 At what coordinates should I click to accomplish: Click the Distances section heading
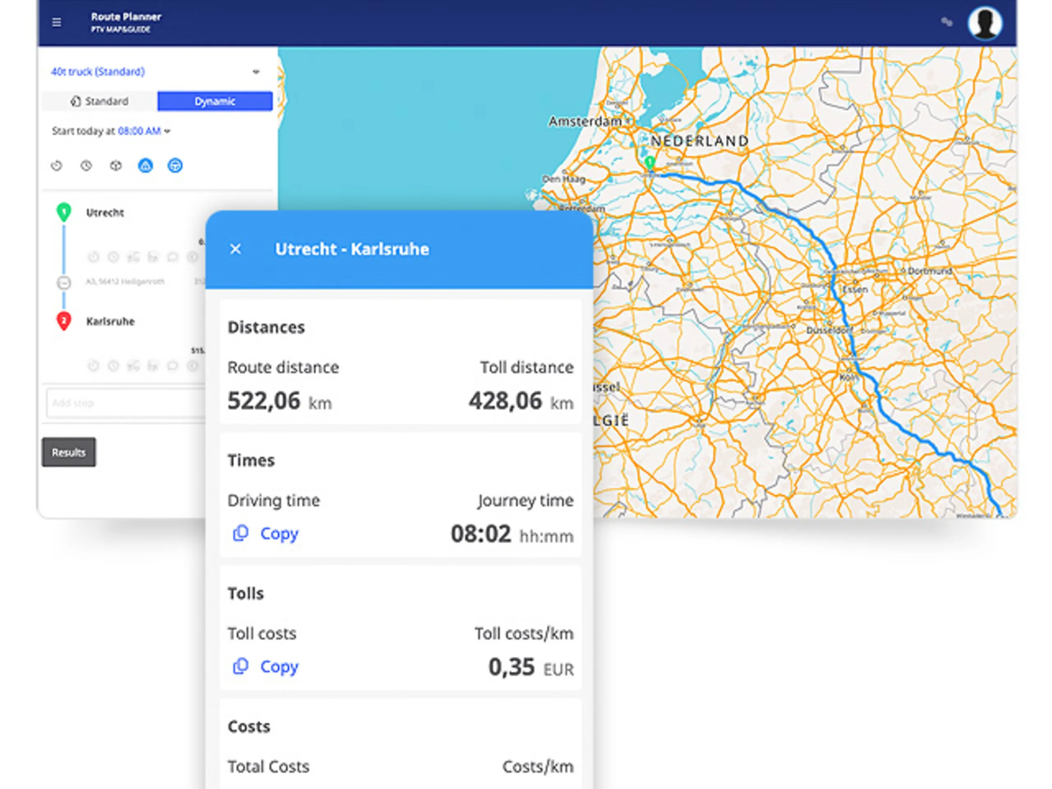click(266, 327)
